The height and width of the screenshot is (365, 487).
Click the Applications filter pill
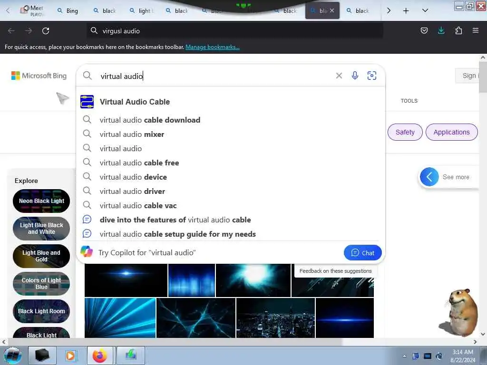[452, 132]
